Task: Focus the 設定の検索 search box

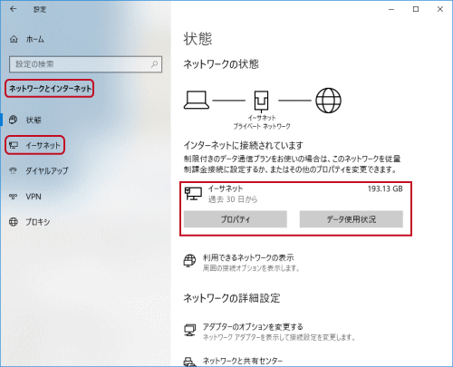Action: click(x=85, y=64)
